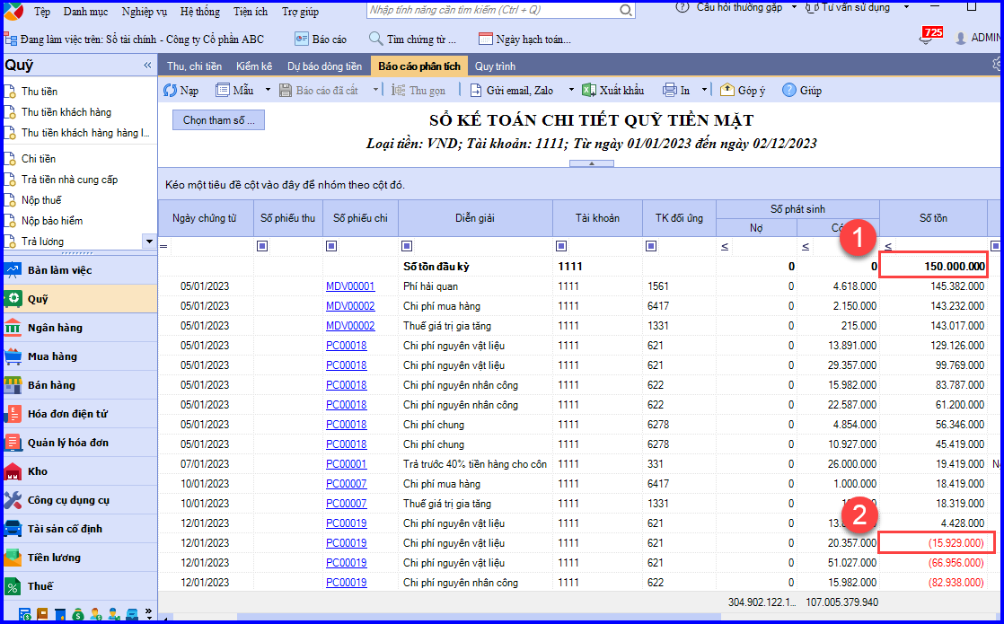
Task: Click the Nạp refresh icon
Action: pos(170,91)
